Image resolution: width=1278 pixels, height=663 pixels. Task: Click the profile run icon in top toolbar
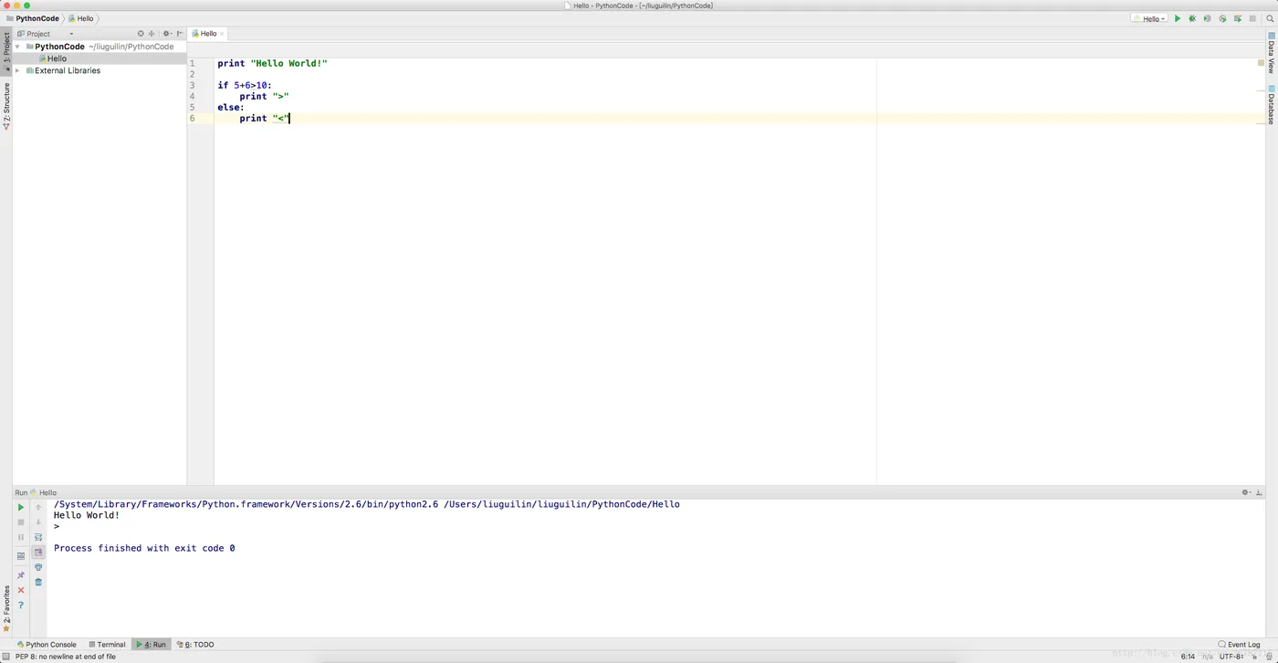pyautogui.click(x=1222, y=18)
